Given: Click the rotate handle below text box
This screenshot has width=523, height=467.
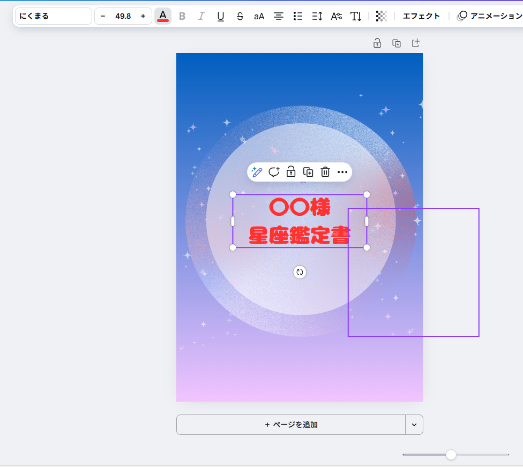Looking at the screenshot, I should 300,273.
